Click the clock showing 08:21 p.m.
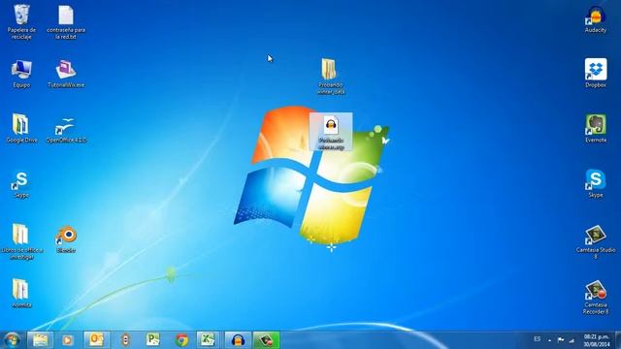 [x=597, y=340]
